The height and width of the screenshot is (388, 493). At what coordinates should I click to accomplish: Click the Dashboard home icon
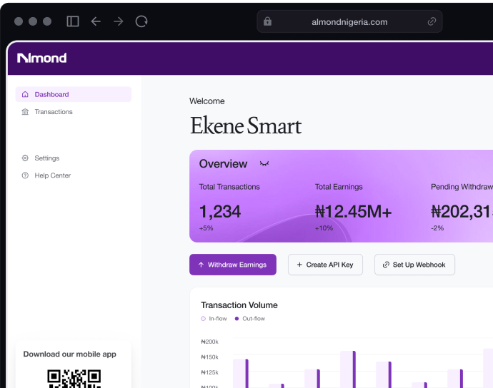click(25, 94)
